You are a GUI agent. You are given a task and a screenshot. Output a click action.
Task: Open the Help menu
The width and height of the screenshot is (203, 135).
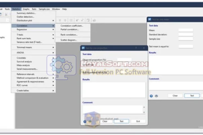[x=64, y=9]
